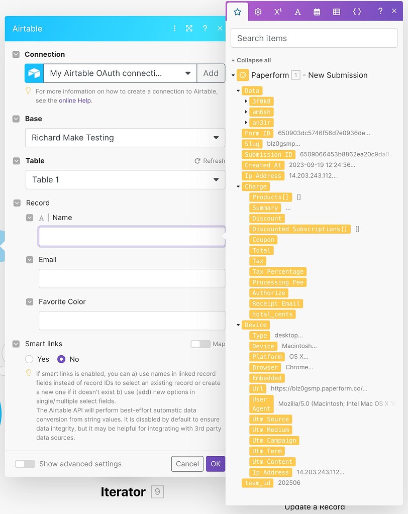
Task: Confirm settings with the OK button
Action: (x=215, y=464)
